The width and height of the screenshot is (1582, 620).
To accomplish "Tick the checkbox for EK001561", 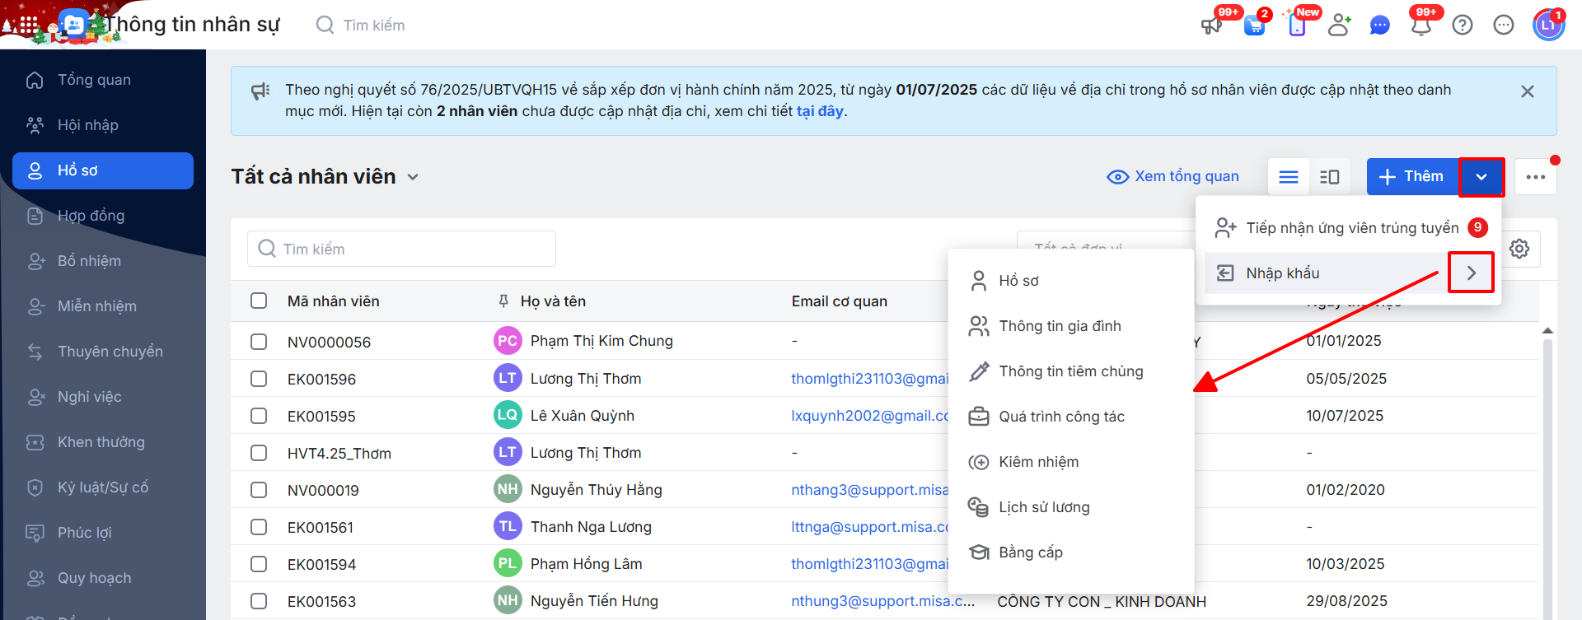I will [x=259, y=527].
